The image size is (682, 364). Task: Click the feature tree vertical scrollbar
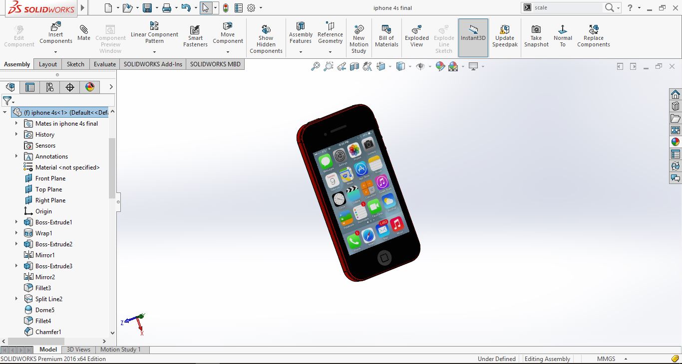click(x=112, y=168)
